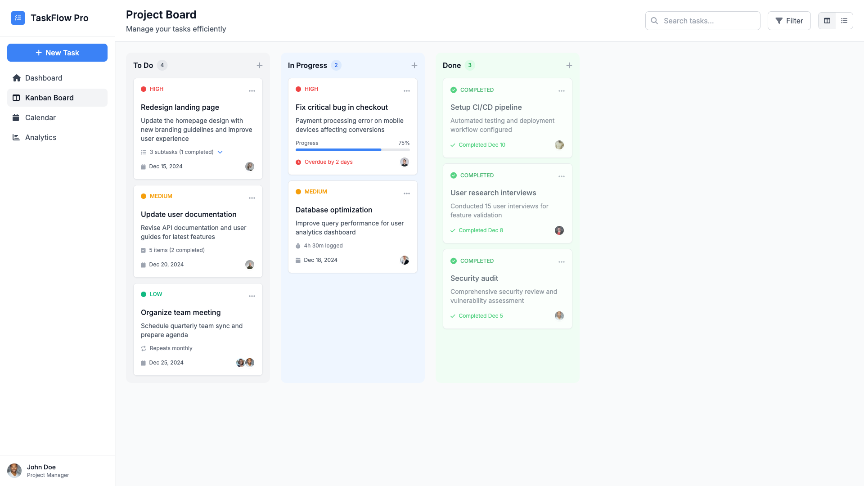Switch to list view layout
The image size is (864, 486).
844,21
